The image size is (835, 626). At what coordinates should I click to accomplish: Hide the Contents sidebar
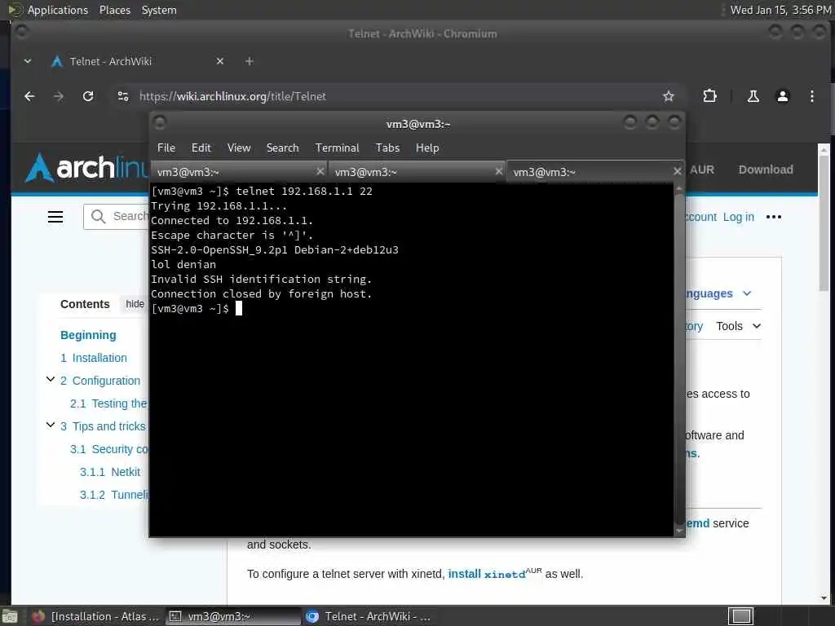pos(135,304)
